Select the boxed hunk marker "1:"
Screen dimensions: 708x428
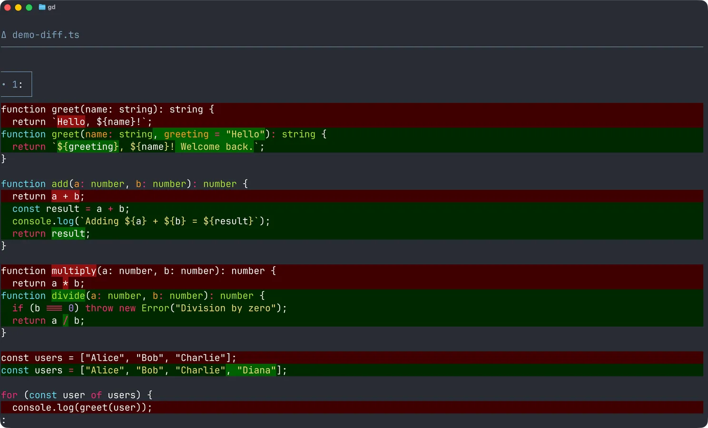(x=16, y=84)
